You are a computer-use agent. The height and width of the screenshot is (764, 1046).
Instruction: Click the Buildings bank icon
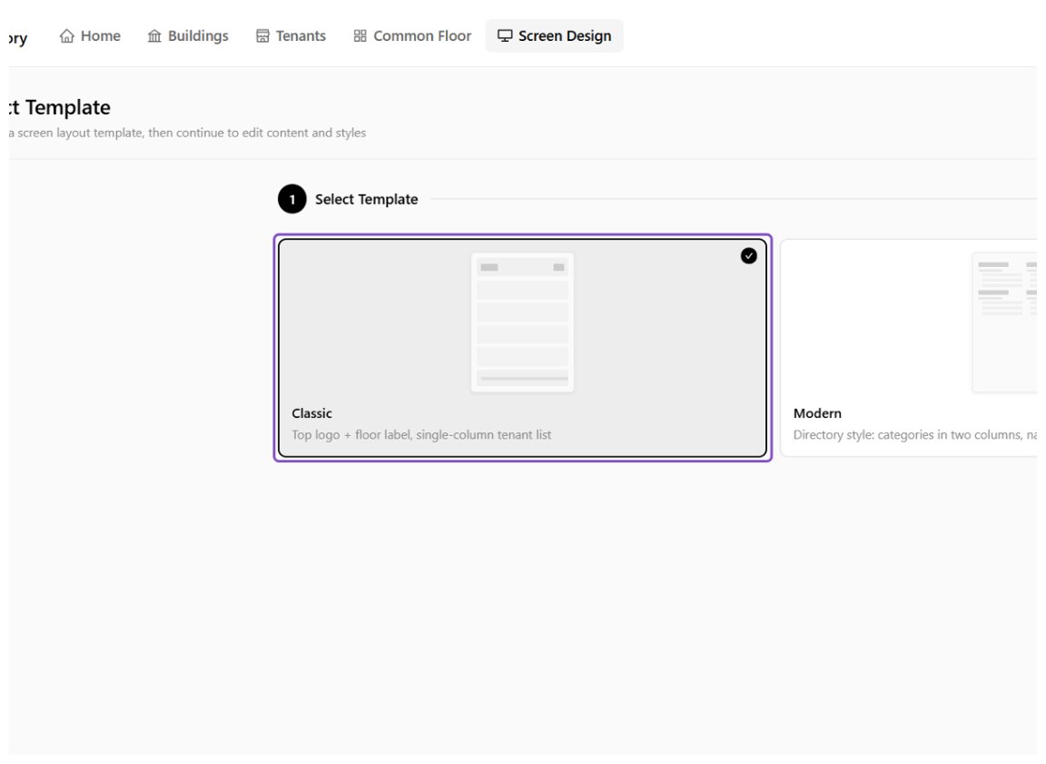tap(154, 36)
